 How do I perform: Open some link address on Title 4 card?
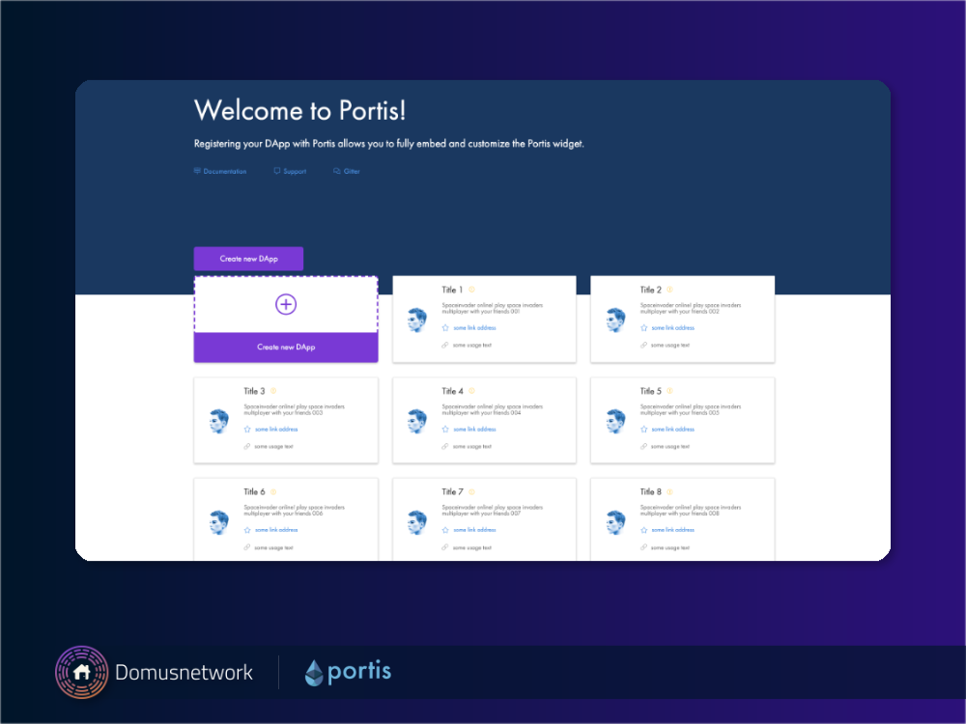point(474,430)
